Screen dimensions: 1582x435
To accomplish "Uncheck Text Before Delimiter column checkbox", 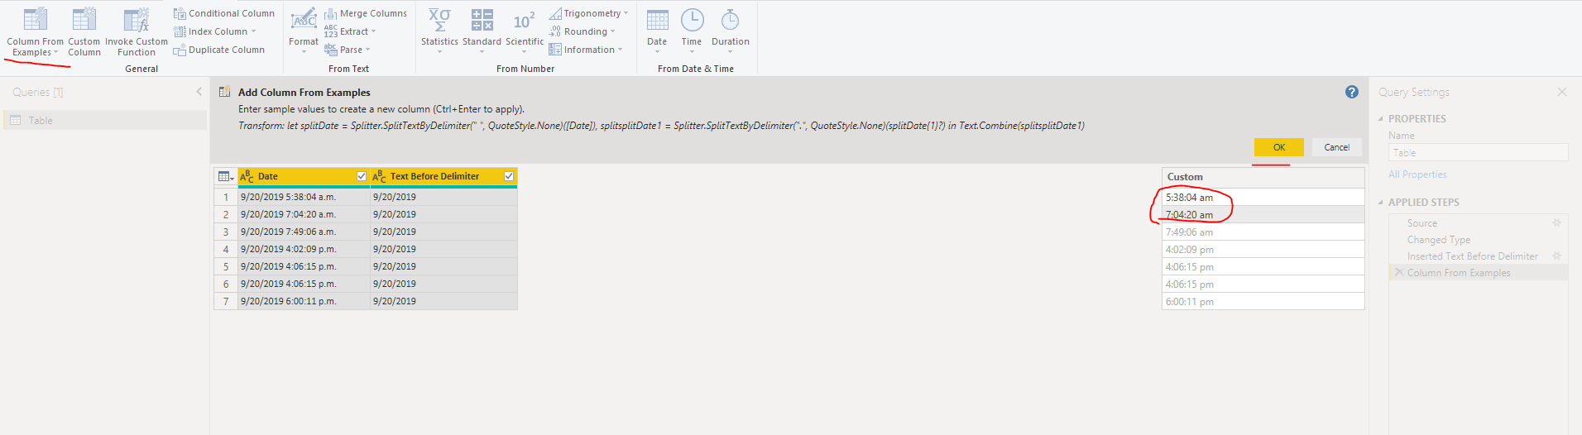I will tap(509, 176).
